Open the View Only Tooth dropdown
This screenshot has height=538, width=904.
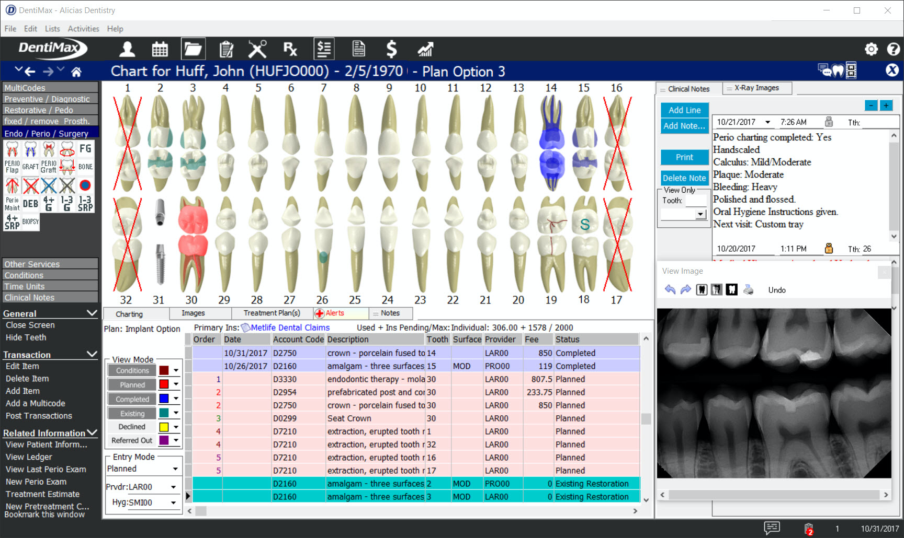point(699,214)
